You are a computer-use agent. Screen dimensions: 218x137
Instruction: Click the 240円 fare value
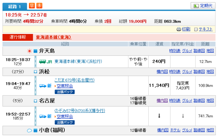(x=159, y=62)
